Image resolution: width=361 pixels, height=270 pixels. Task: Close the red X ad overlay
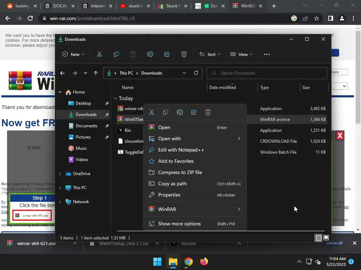click(340, 136)
